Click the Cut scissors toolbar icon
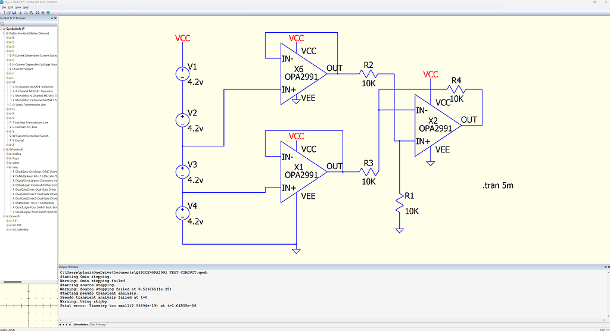610x331 pixels. (x=21, y=13)
